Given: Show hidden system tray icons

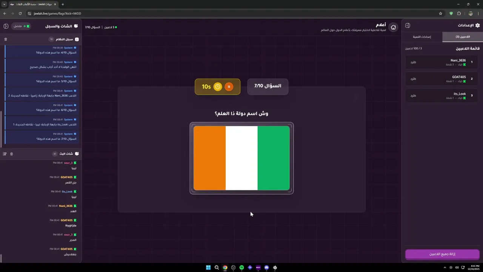Looking at the screenshot, I should (444, 267).
